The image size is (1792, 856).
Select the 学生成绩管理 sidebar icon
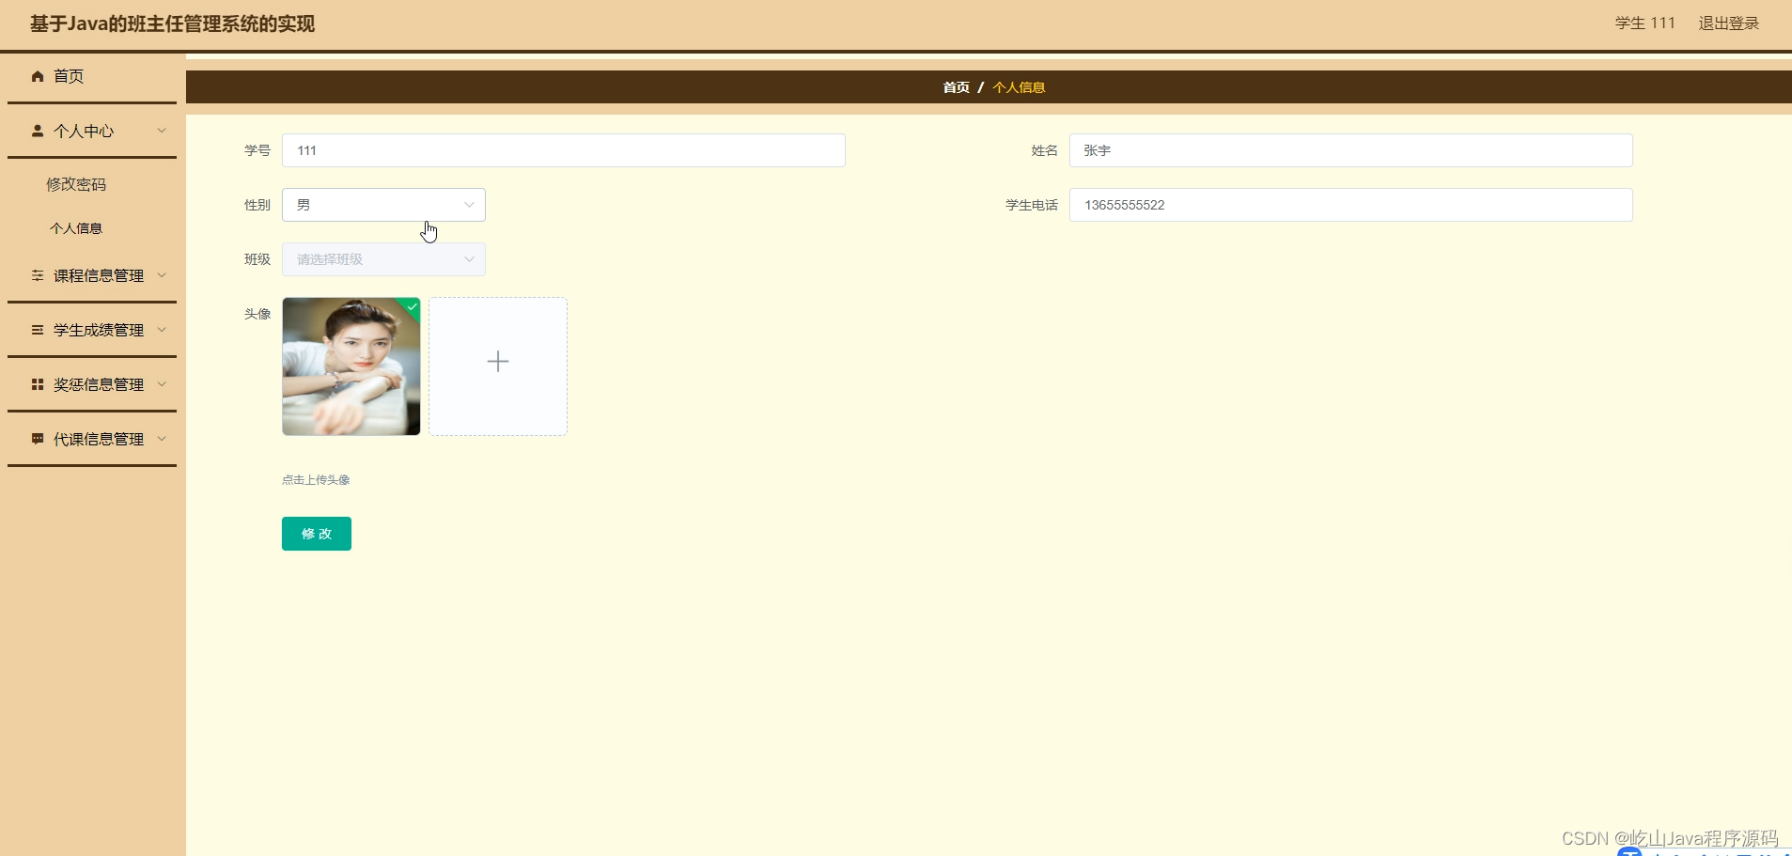(37, 329)
